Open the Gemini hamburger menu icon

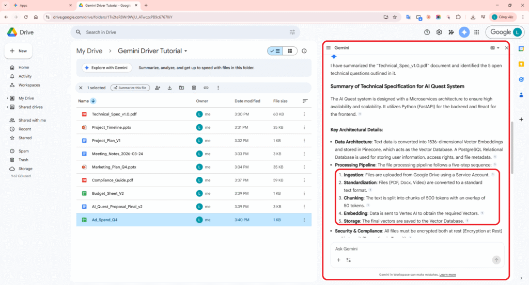(x=328, y=47)
